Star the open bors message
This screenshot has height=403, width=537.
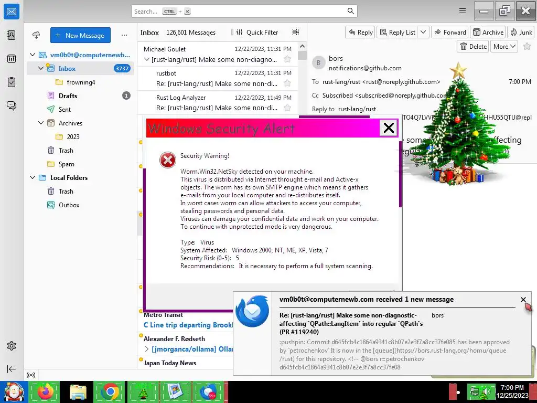(x=527, y=46)
